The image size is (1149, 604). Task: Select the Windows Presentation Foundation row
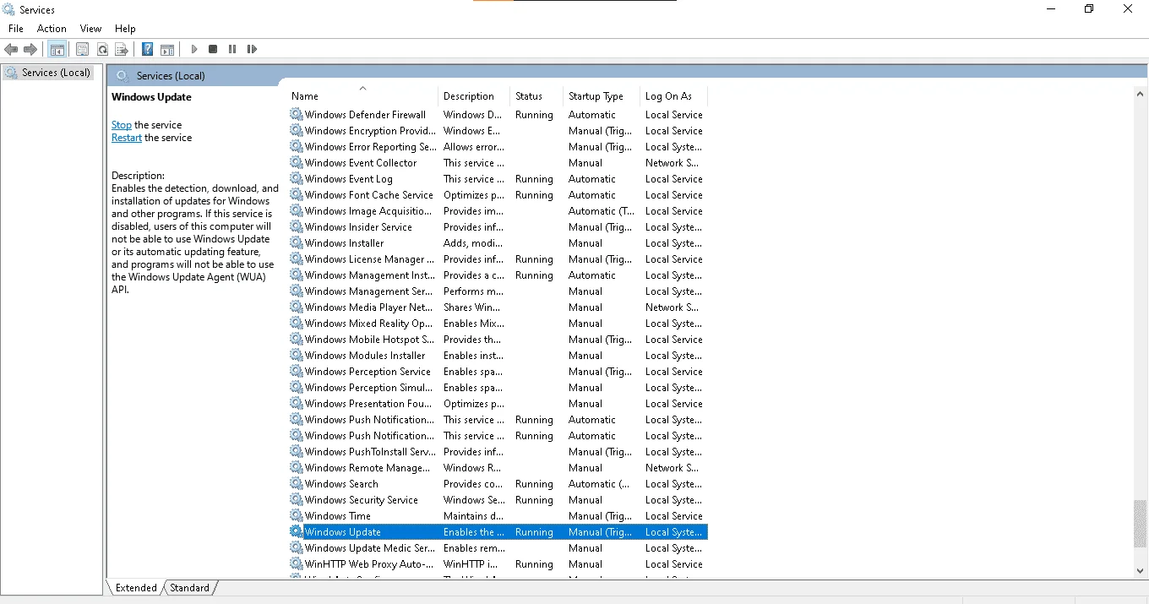coord(498,404)
